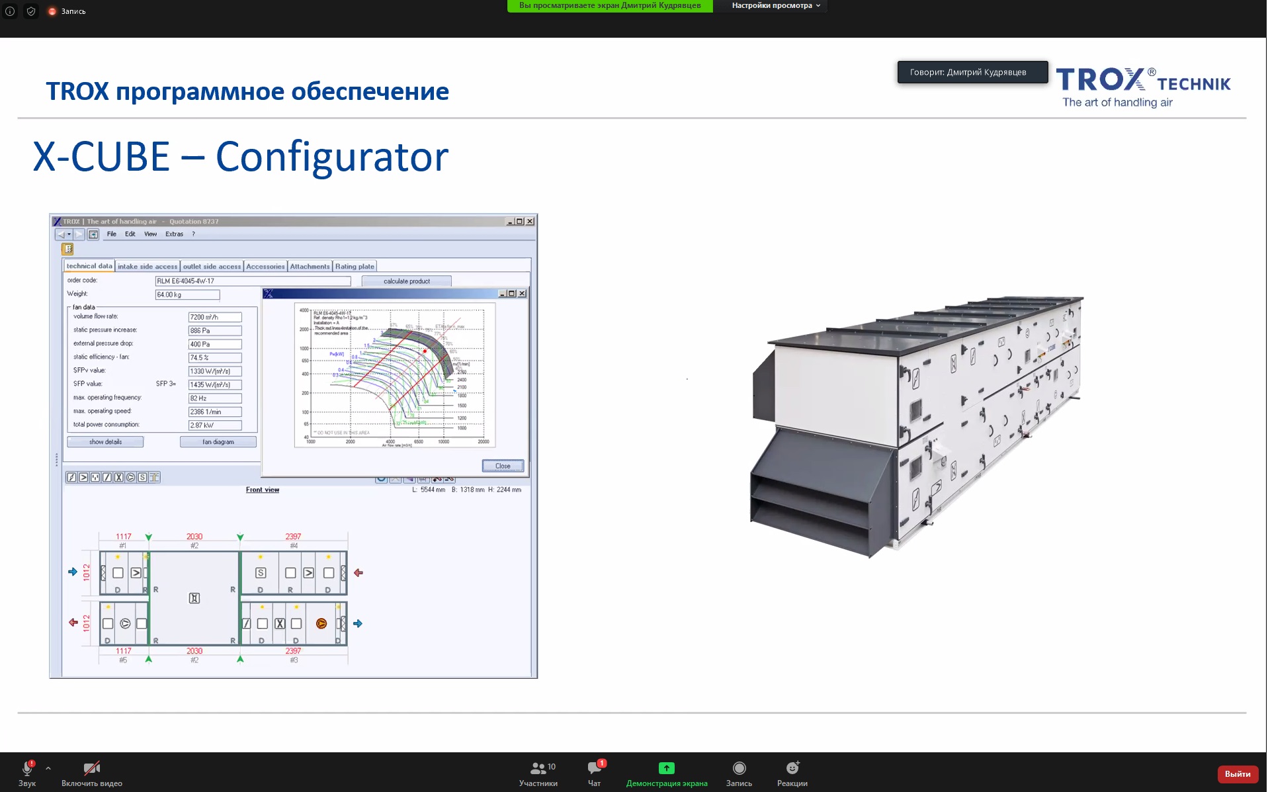Open the Настройки просмотра view options dropdown
Viewport: 1268px width, 792px height.
(775, 5)
